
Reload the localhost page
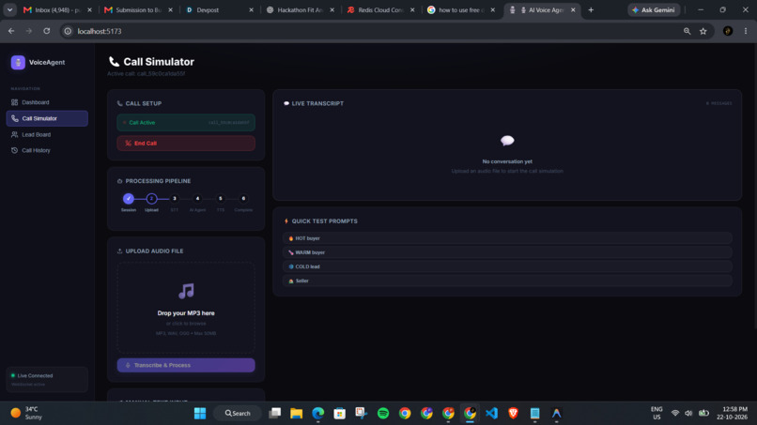coord(47,31)
